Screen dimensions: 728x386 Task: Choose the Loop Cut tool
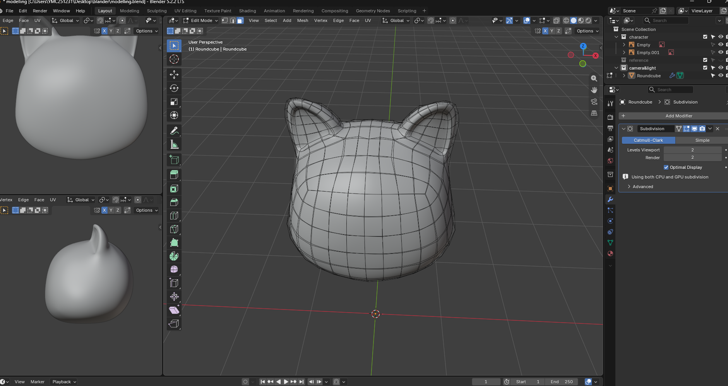click(174, 216)
